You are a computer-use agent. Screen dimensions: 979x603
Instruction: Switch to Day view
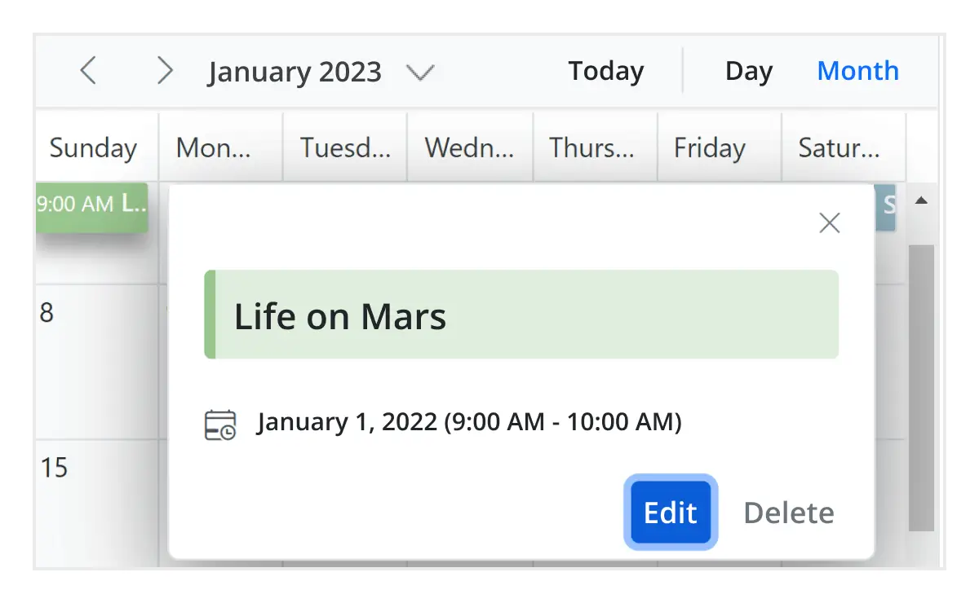(748, 71)
